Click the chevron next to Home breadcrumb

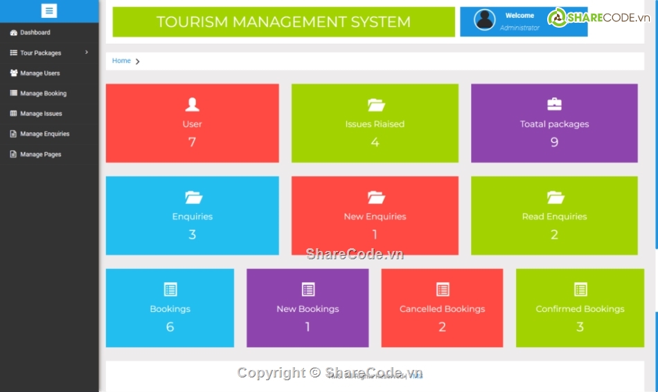coord(137,61)
